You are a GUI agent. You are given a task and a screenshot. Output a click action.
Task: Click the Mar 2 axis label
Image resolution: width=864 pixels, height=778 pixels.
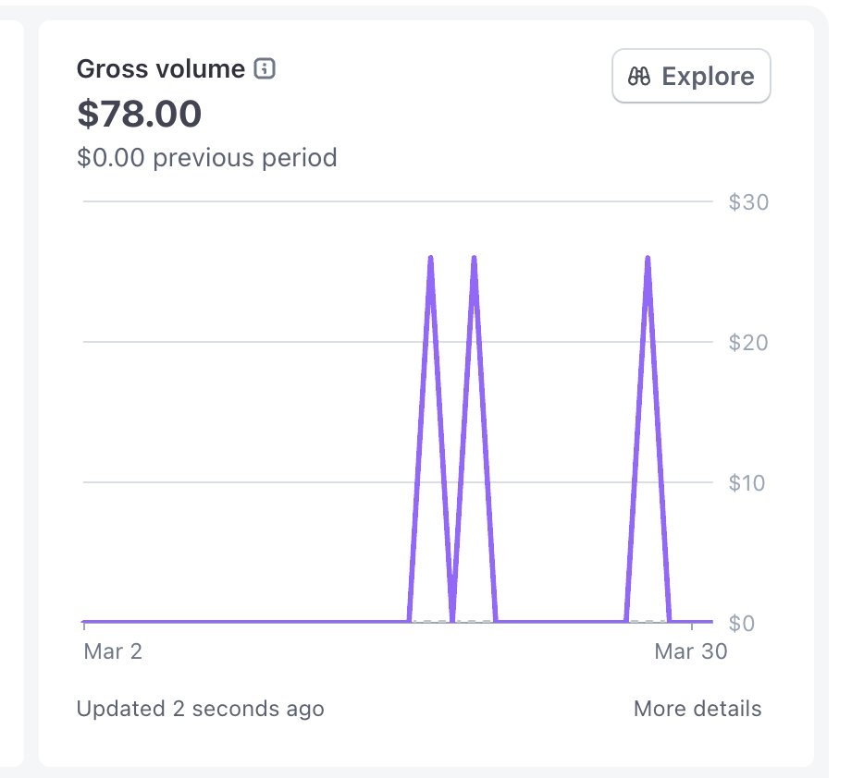coord(113,651)
